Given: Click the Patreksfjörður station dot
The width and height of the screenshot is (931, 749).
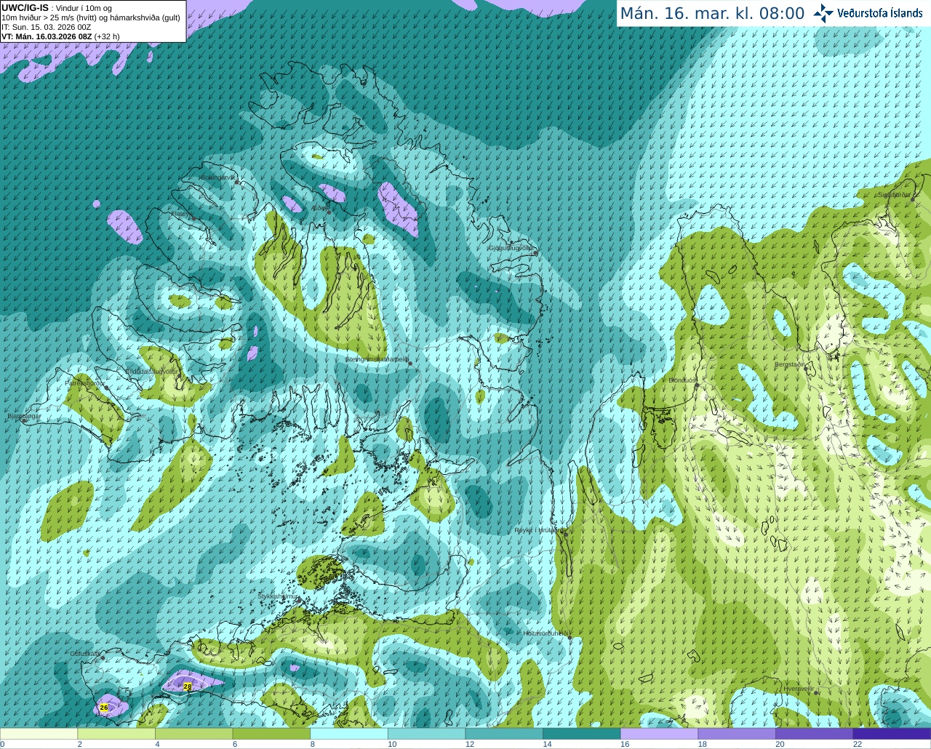Looking at the screenshot, I should [108, 388].
